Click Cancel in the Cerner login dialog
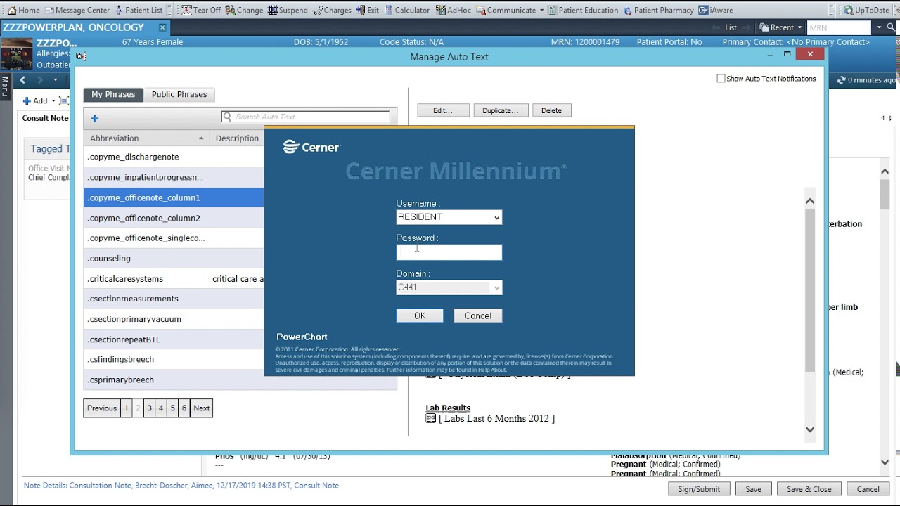This screenshot has width=900, height=506. pyautogui.click(x=478, y=316)
